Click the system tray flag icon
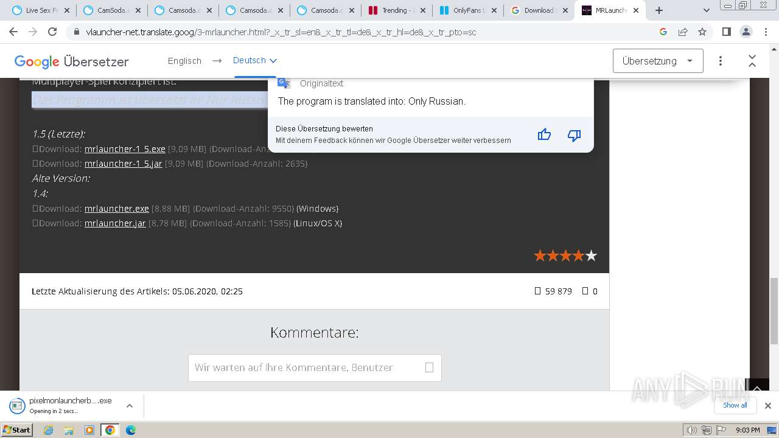 click(x=721, y=430)
